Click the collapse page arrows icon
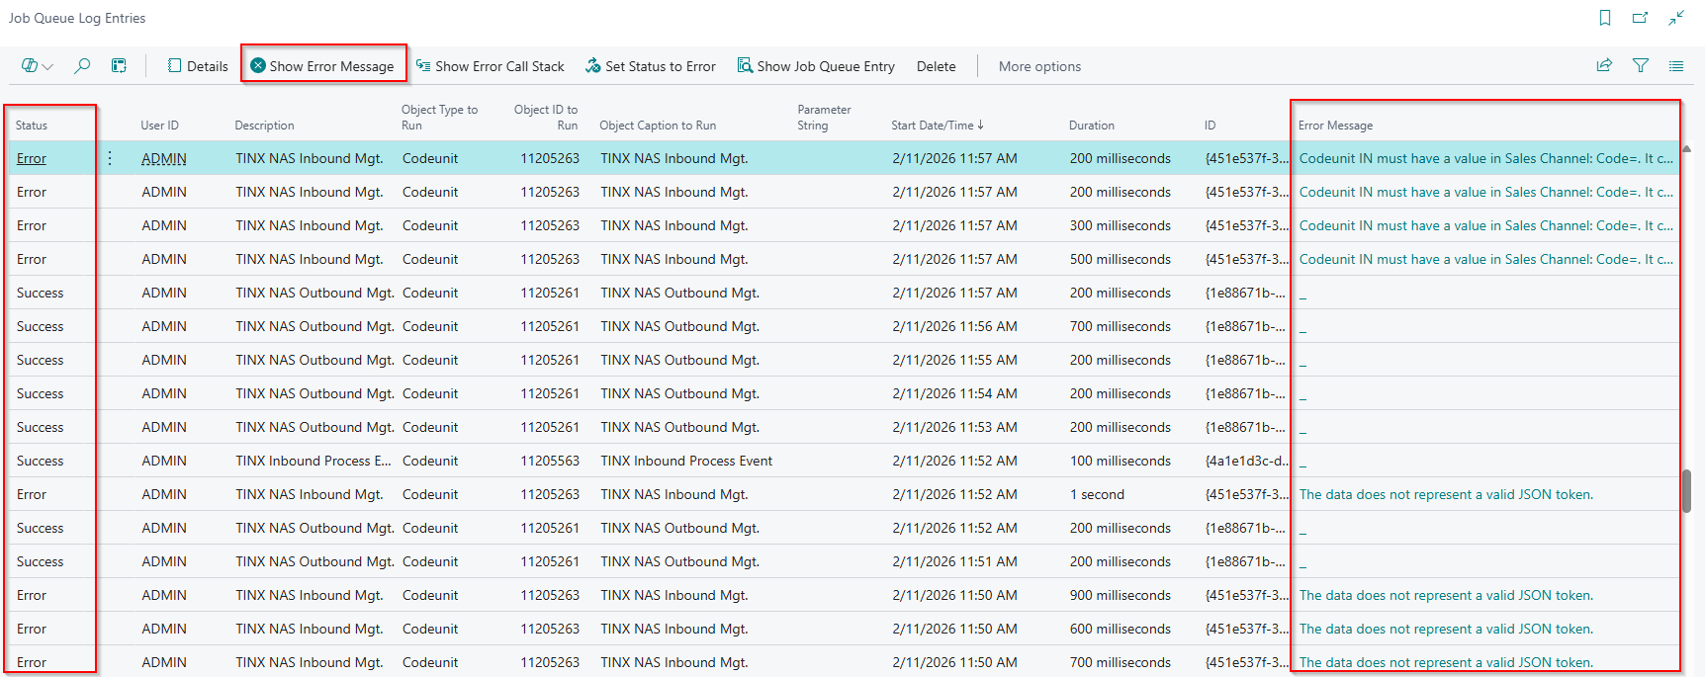This screenshot has width=1705, height=677. (1676, 18)
